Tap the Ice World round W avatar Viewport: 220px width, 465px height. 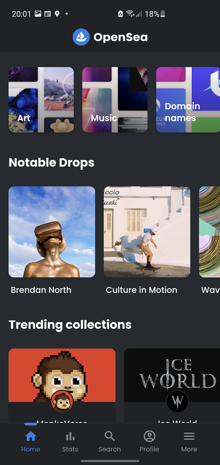(177, 402)
